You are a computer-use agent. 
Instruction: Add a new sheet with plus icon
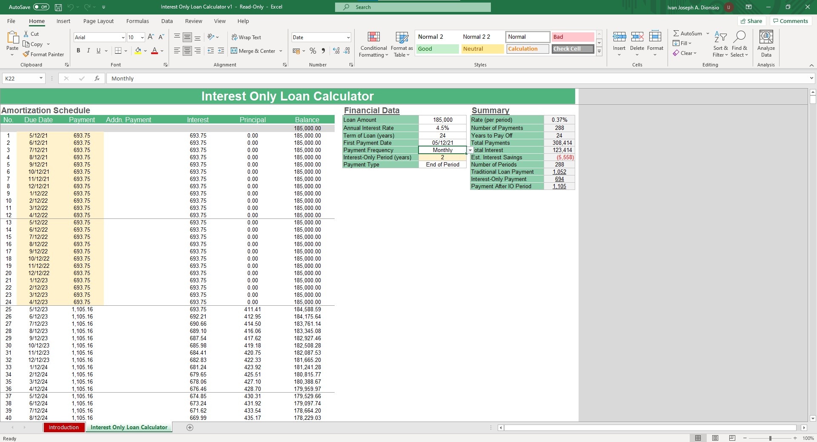[x=190, y=428]
